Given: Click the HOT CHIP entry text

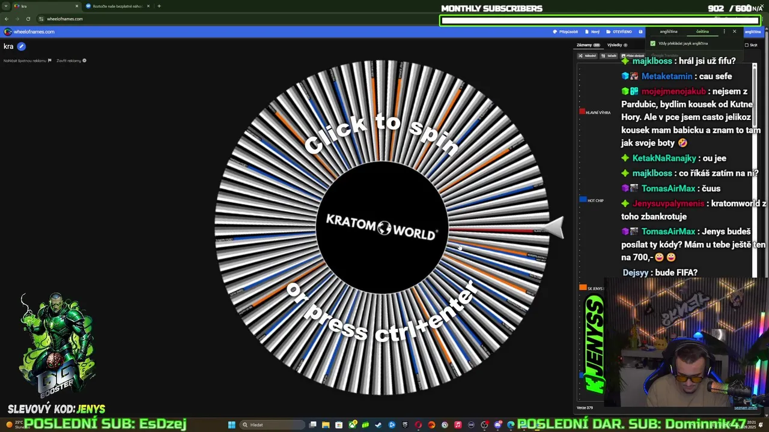Looking at the screenshot, I should point(595,200).
